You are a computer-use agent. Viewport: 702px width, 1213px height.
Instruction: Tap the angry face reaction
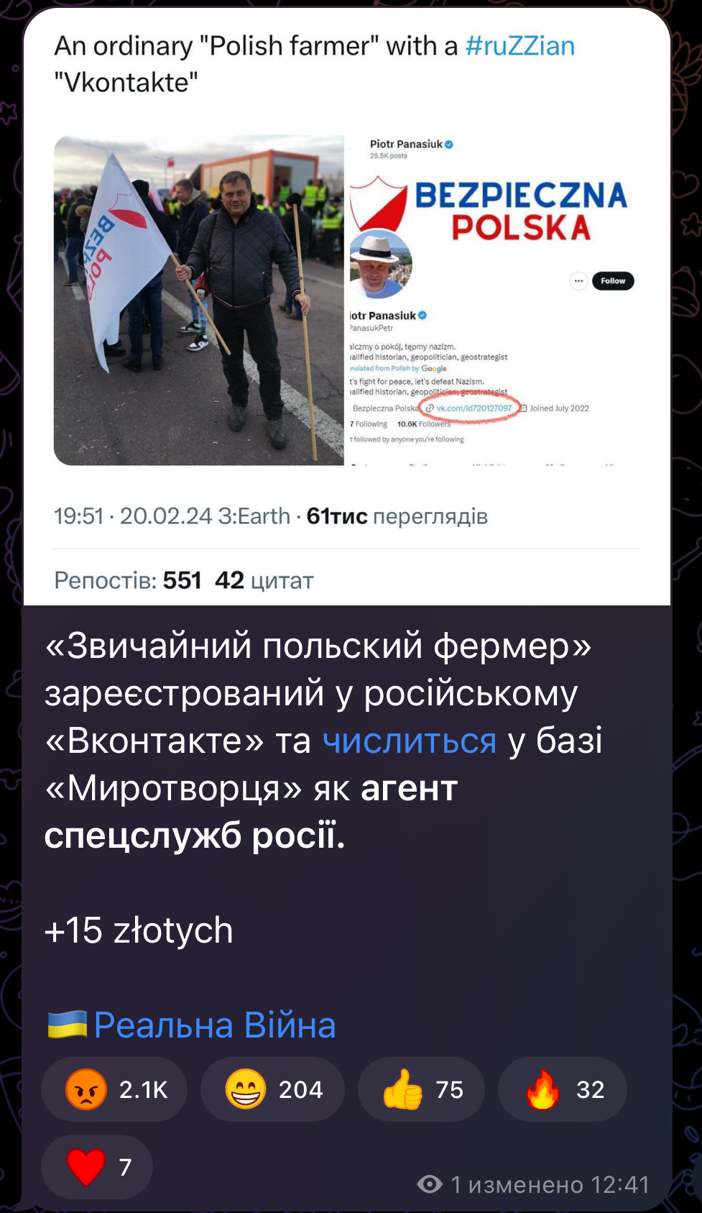(x=114, y=1089)
